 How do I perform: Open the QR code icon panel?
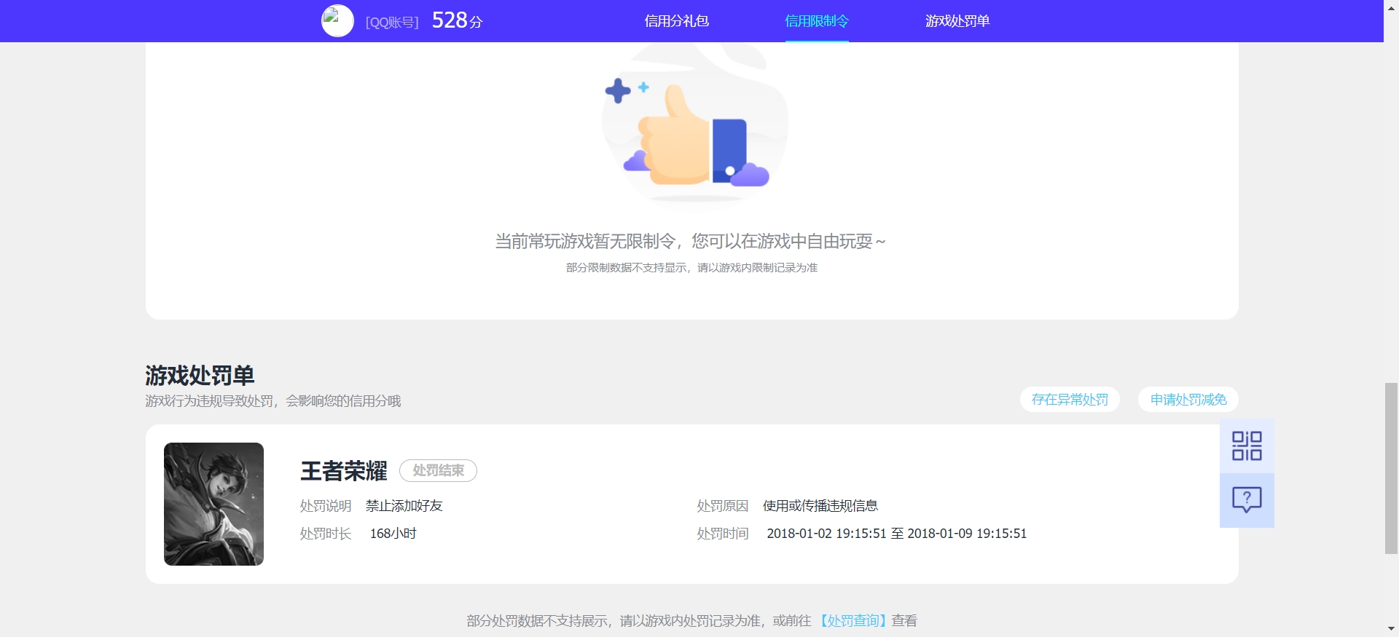click(x=1247, y=446)
